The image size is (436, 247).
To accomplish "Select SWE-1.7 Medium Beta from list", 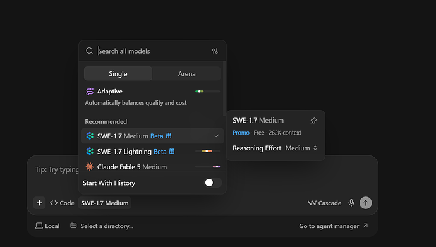I will [152, 136].
